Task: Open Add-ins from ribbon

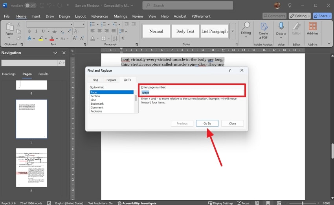Action: (x=312, y=29)
